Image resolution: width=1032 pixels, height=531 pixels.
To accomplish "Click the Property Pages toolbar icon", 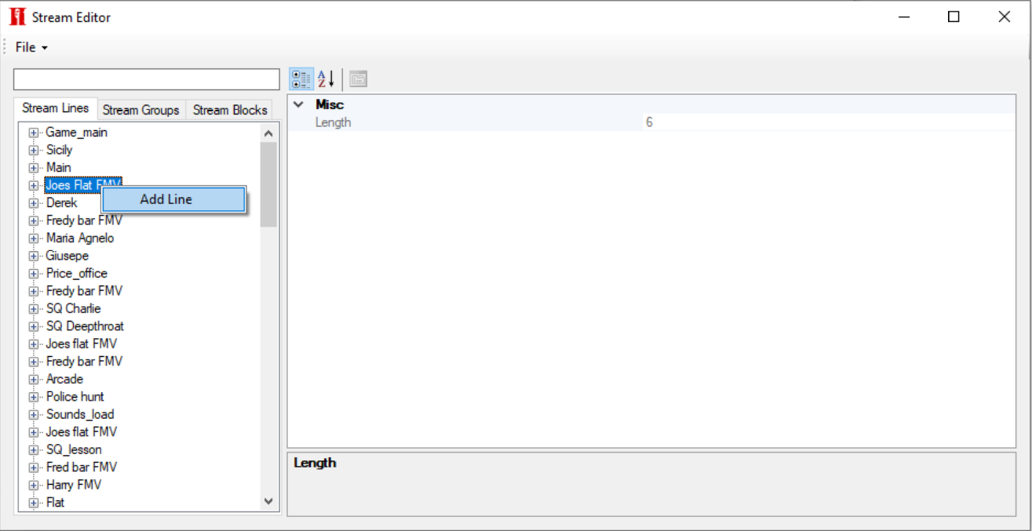I will (359, 78).
